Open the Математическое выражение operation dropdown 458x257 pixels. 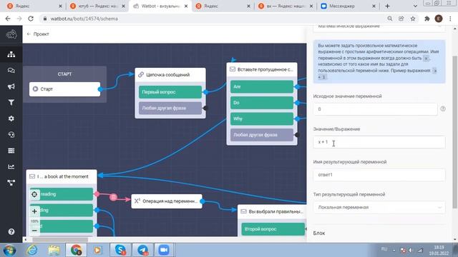379,28
